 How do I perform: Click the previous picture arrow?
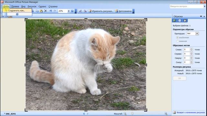coord(84,114)
